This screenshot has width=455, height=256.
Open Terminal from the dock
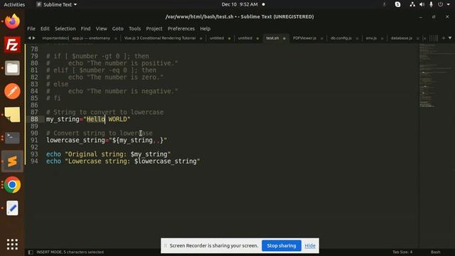[12, 138]
